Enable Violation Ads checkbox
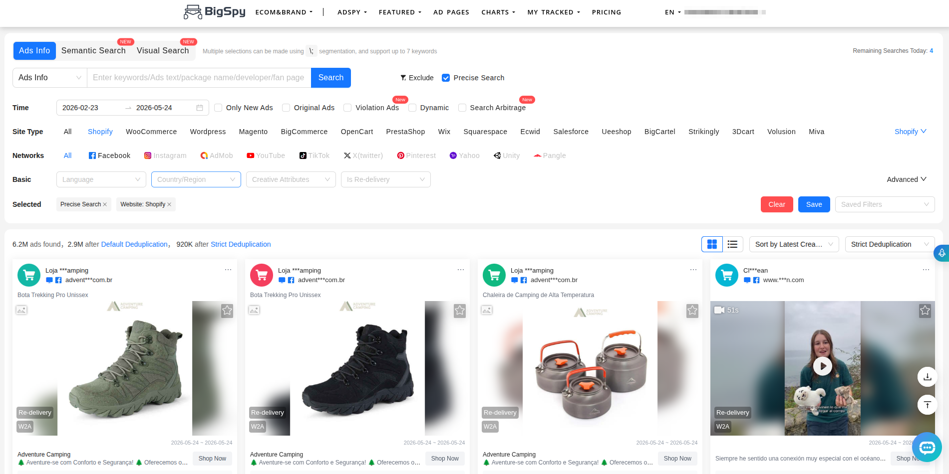The width and height of the screenshot is (949, 474). point(347,108)
